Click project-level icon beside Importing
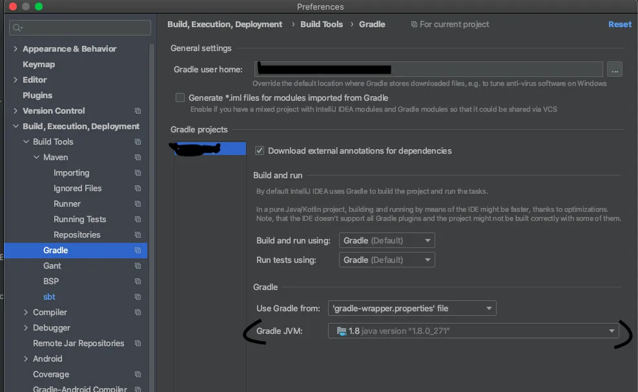 tap(138, 172)
